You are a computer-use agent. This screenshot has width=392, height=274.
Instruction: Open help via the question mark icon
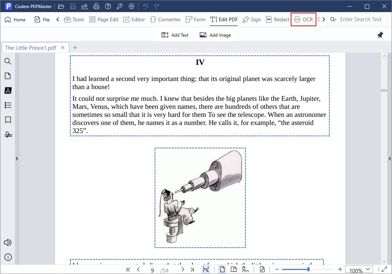108,7
